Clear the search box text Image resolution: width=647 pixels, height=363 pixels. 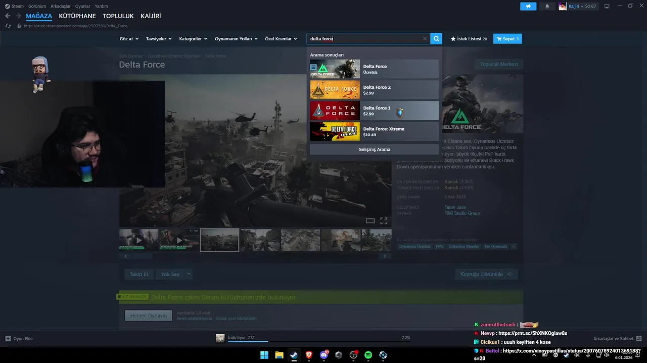425,39
